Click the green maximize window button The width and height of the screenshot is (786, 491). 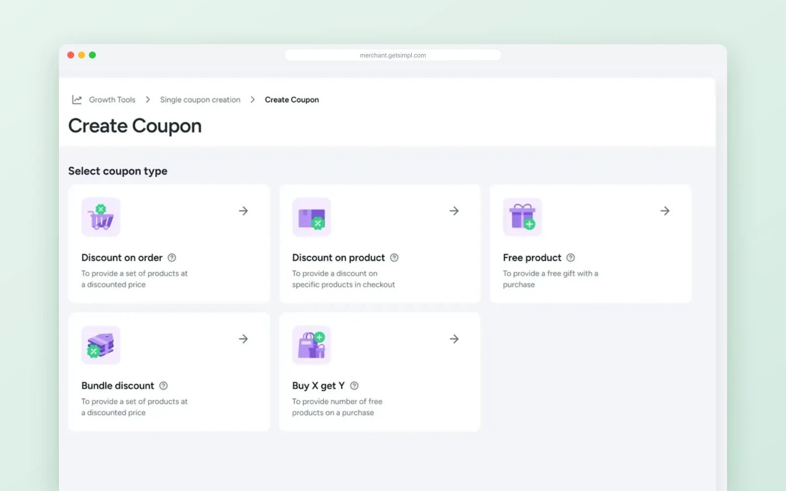pyautogui.click(x=92, y=55)
